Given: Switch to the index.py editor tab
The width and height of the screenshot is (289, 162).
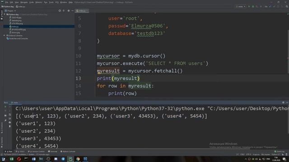Looking at the screenshot, I should coord(81,11).
